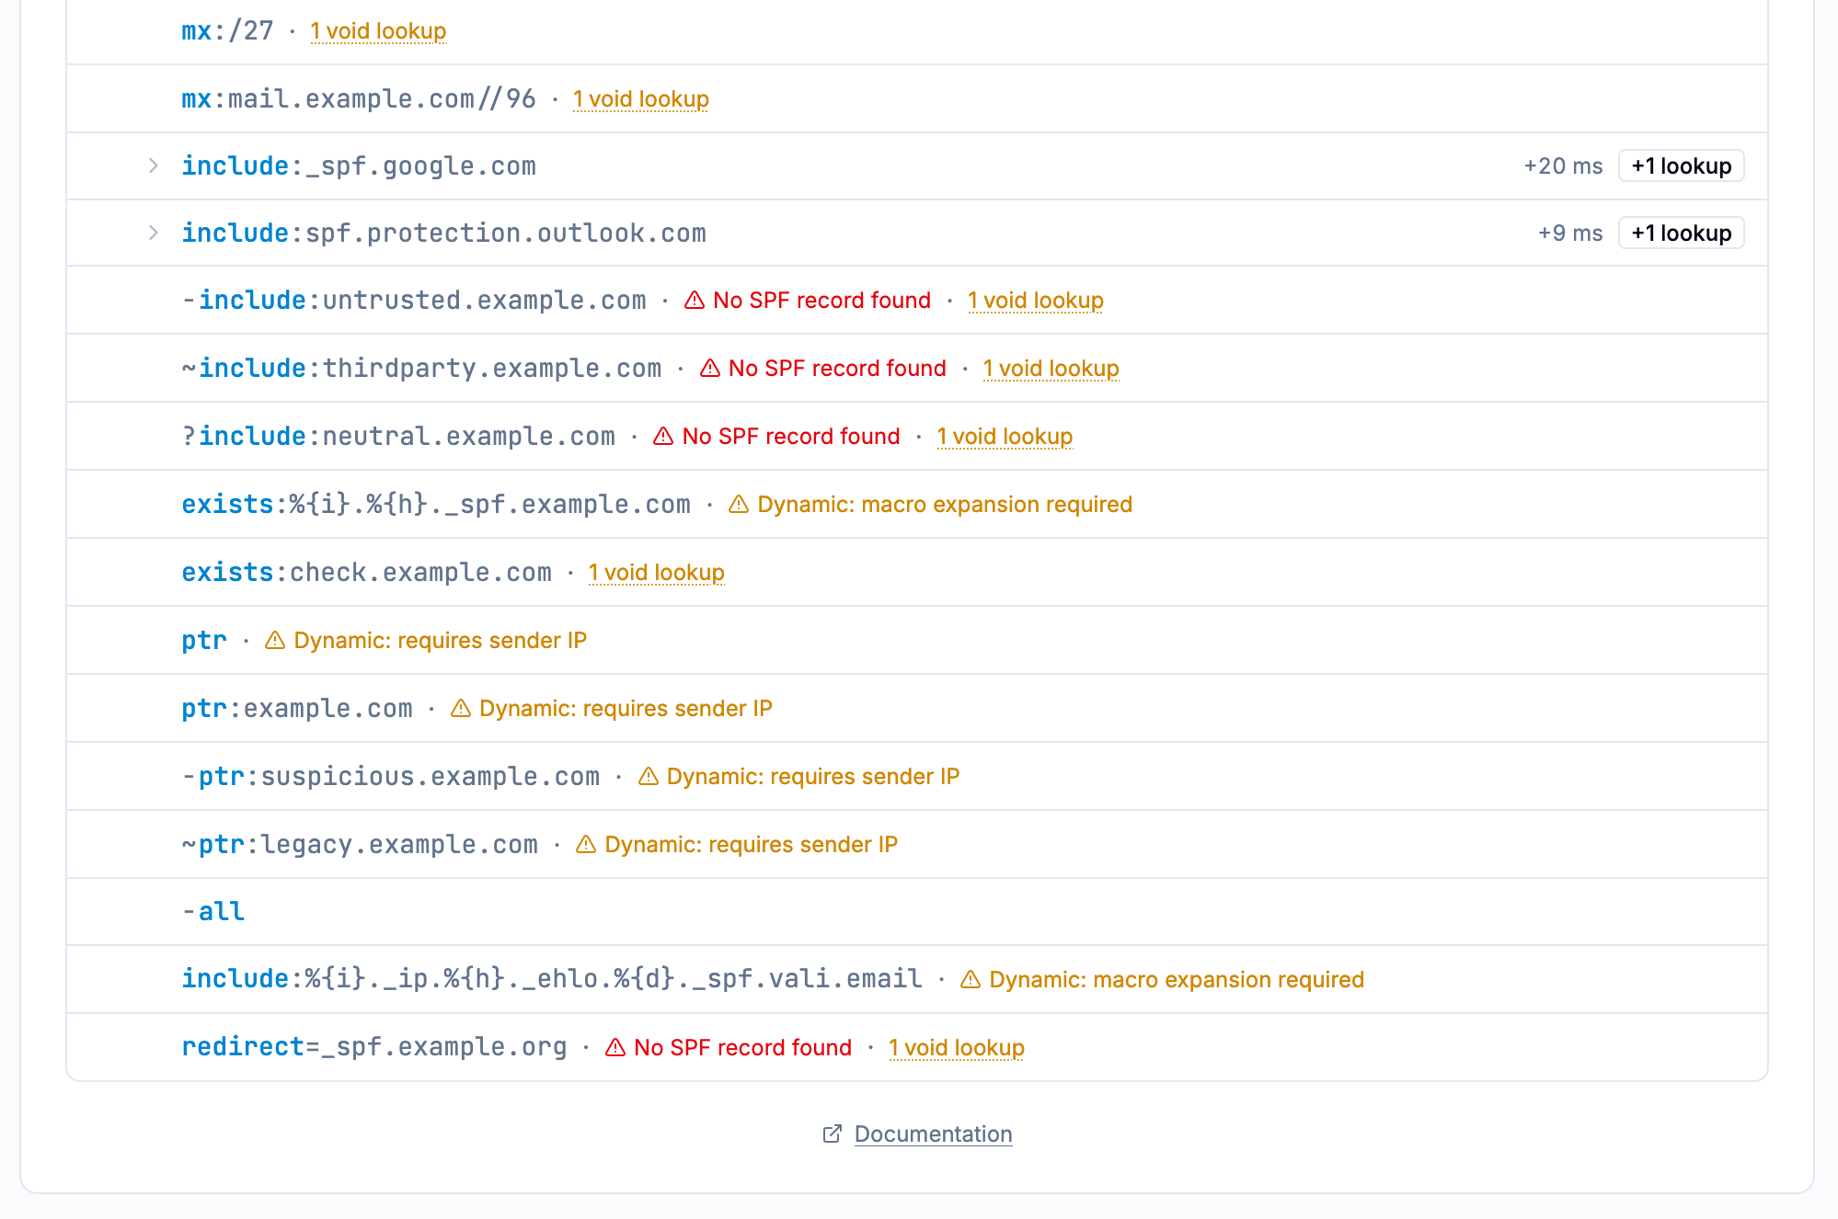Open the Documentation link
This screenshot has height=1219, width=1838.
point(933,1134)
